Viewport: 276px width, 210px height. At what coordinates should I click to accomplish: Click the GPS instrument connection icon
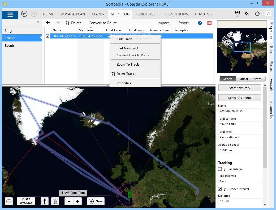(x=237, y=13)
